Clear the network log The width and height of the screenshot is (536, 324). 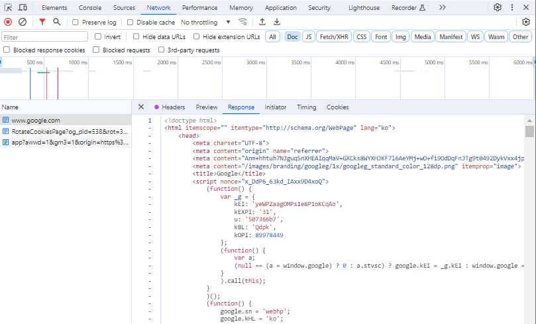(23, 22)
